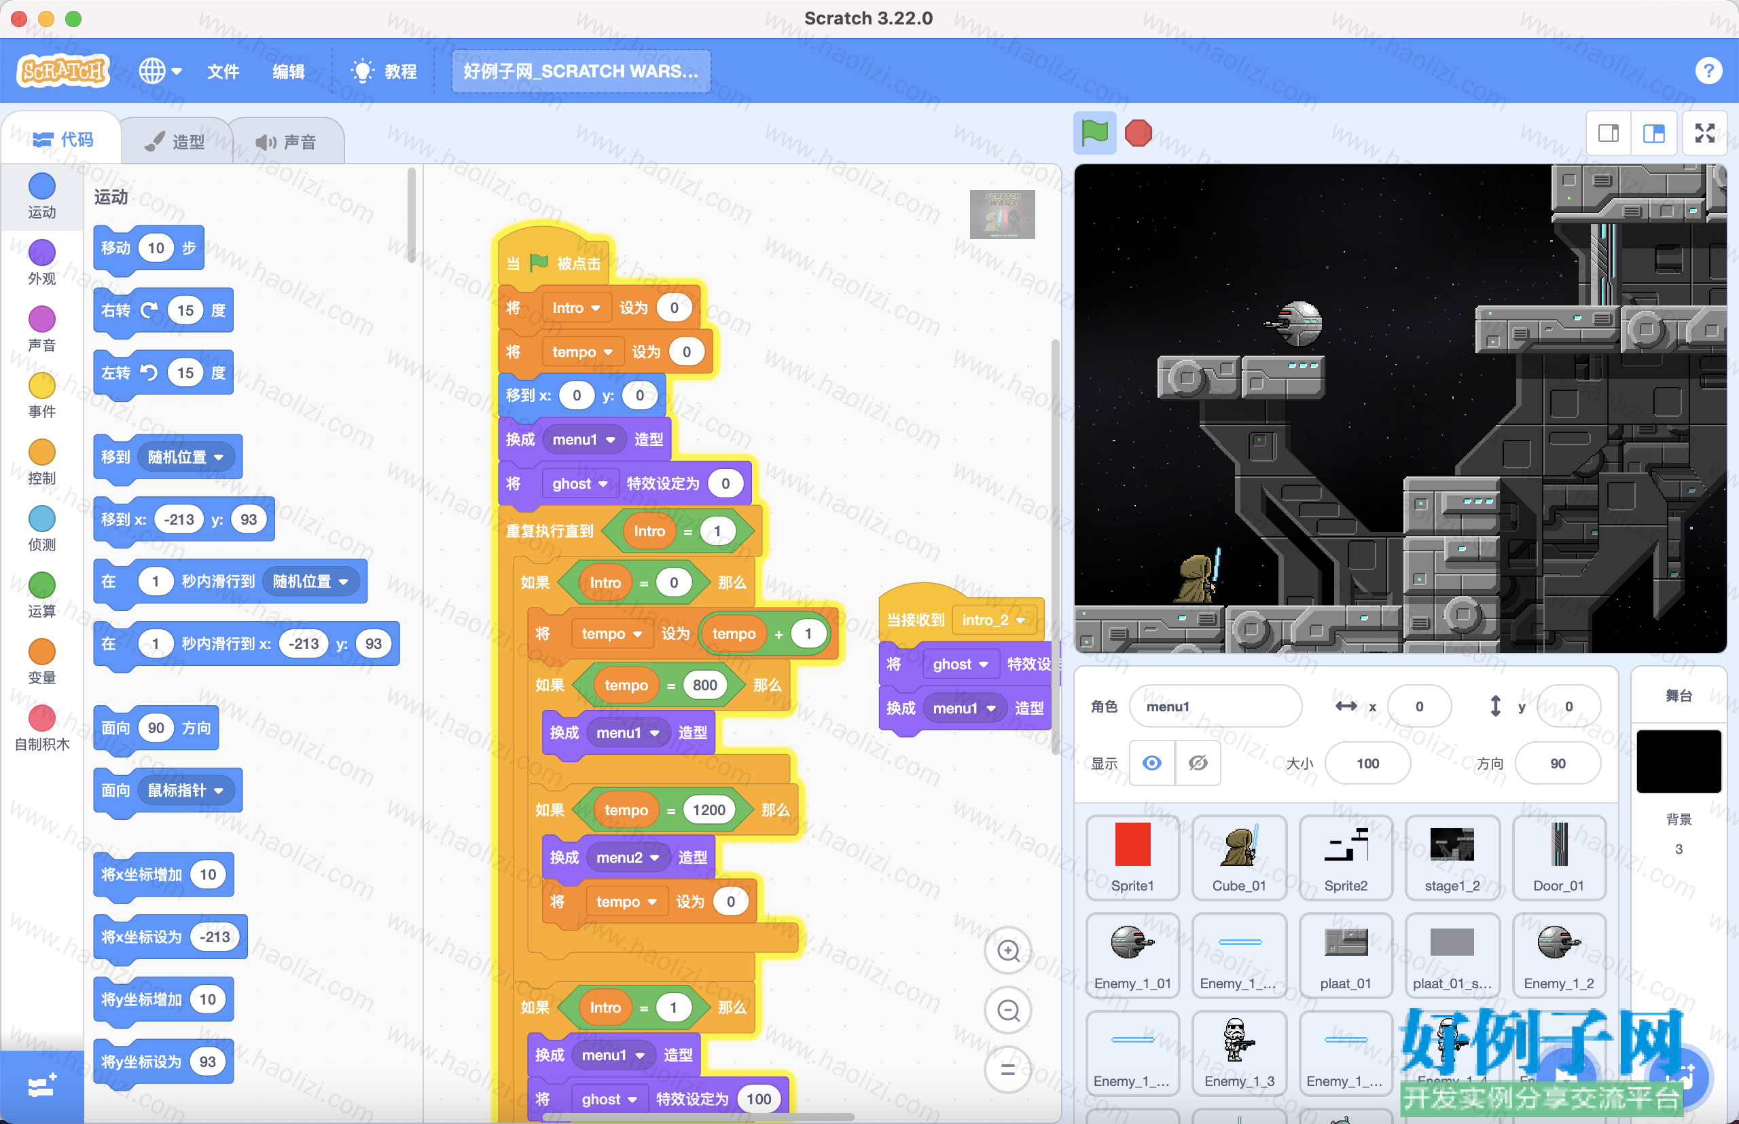Hide the sprite with crossed eye icon
The image size is (1739, 1124).
tap(1198, 763)
